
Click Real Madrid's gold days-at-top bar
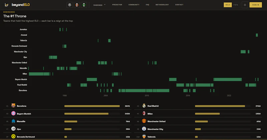pos(220,106)
